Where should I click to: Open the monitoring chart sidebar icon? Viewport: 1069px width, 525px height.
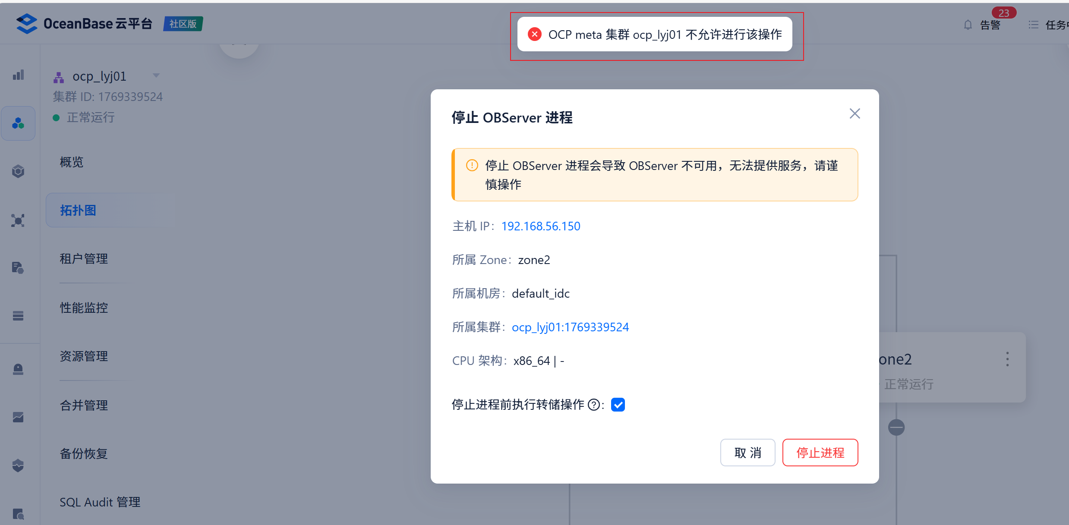coord(18,417)
